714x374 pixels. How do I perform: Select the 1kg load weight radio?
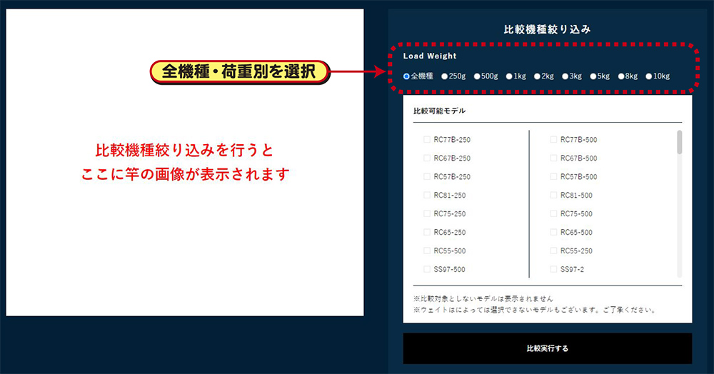509,76
